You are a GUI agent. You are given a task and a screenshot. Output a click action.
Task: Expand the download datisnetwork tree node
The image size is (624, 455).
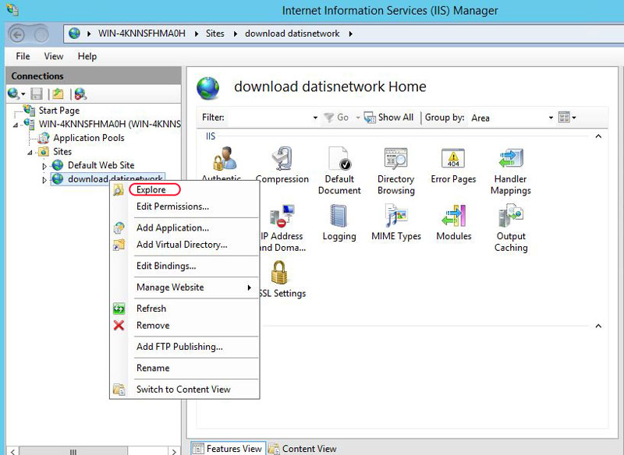[x=44, y=180]
